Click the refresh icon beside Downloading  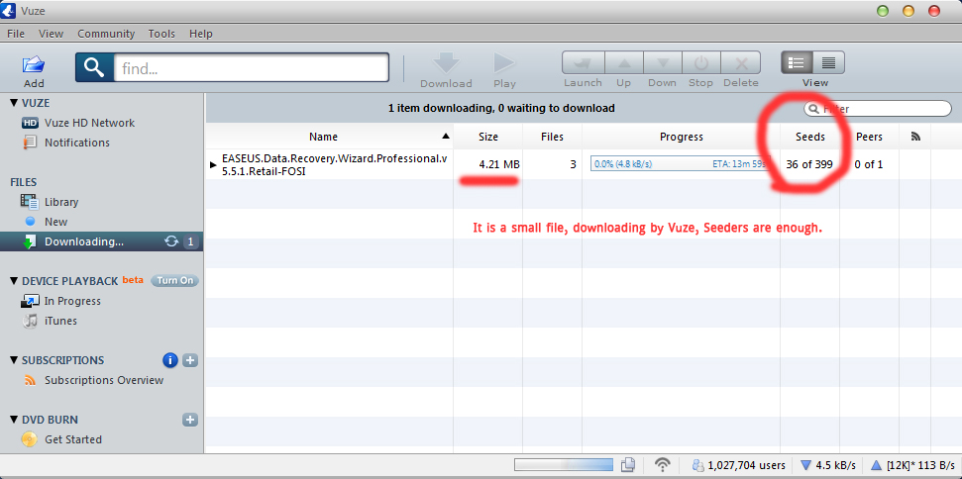[x=171, y=241]
